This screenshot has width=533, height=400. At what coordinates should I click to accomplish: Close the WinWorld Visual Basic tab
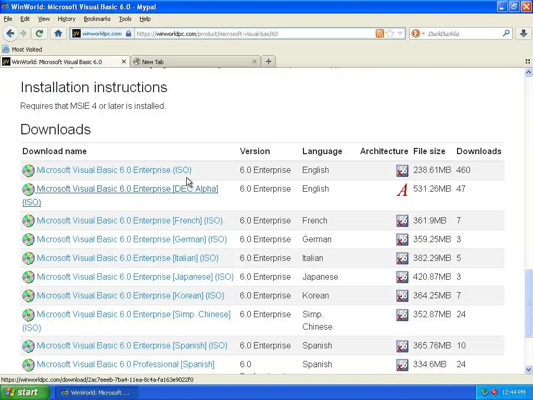click(x=124, y=61)
